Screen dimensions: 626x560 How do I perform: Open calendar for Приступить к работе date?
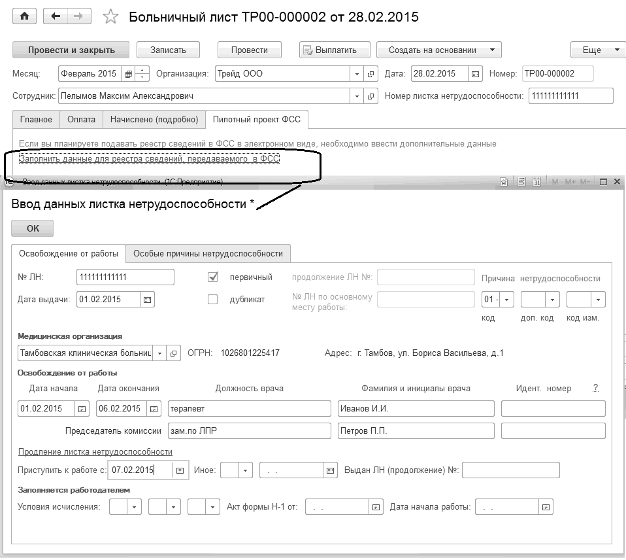coord(180,470)
